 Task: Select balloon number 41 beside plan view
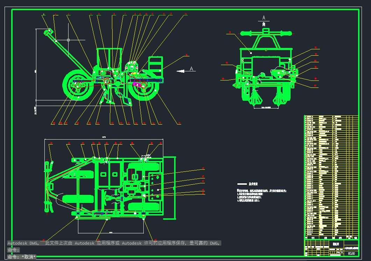(203, 168)
